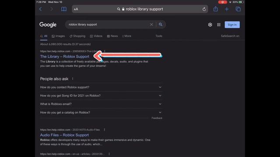The height and width of the screenshot is (157, 280).
Task: Switch to the News tab
Action: [x=112, y=36]
